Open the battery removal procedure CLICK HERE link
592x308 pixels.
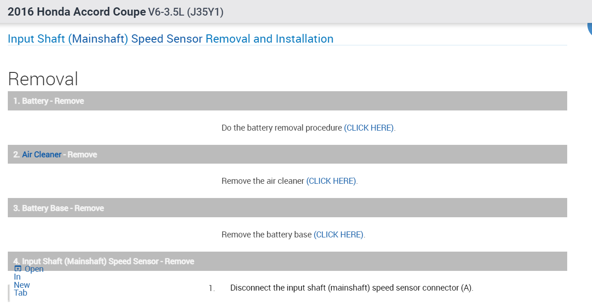(x=369, y=128)
